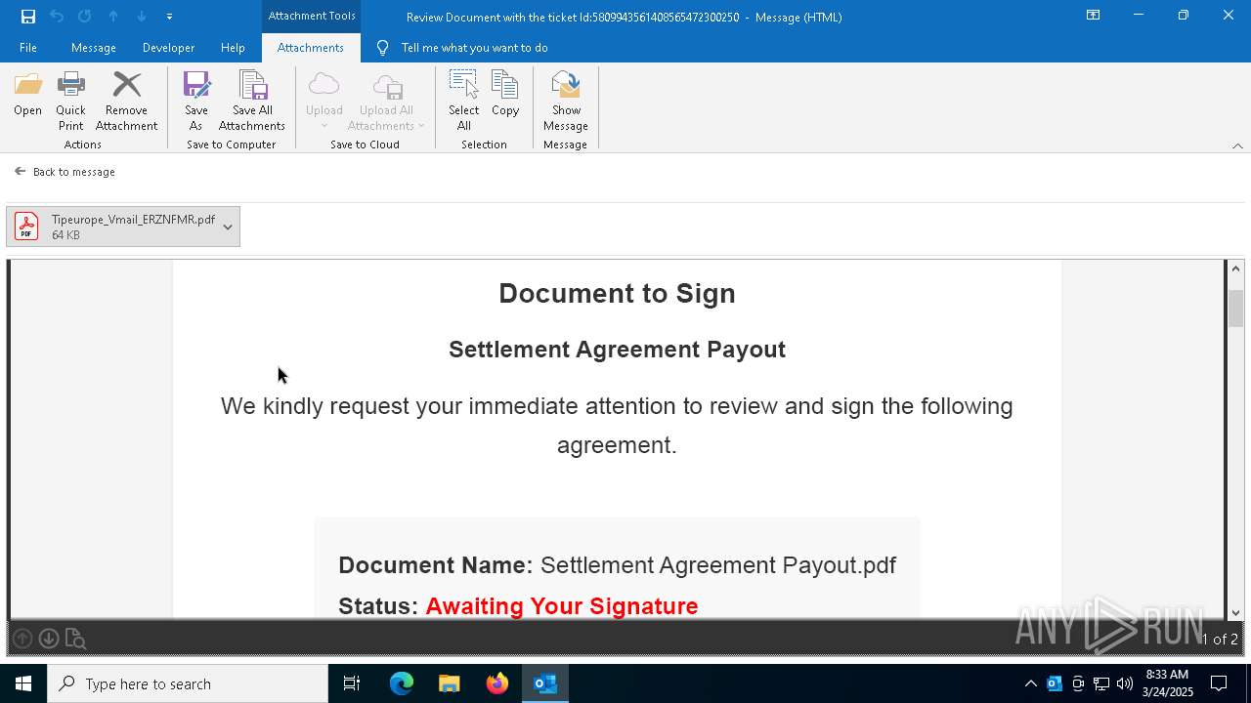Viewport: 1251px width, 703px height.
Task: Open Customize Quick Access Toolbar dropdown
Action: (x=169, y=17)
